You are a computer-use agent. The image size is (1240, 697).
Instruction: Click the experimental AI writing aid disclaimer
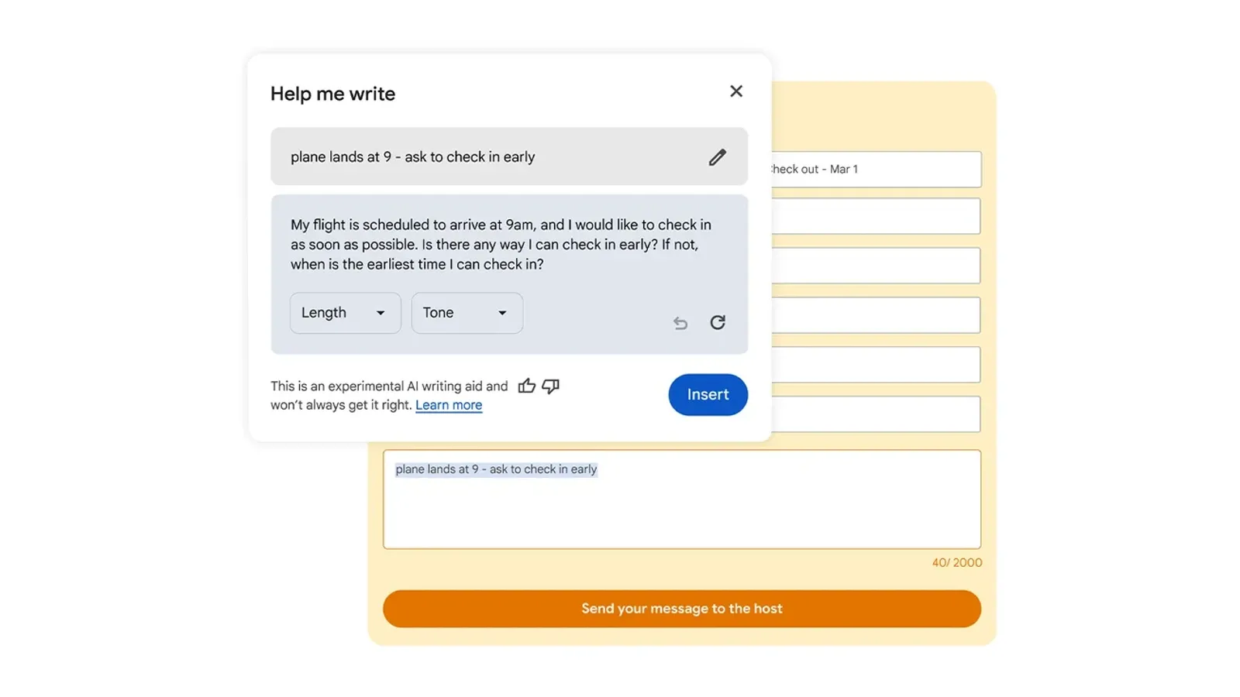click(x=389, y=395)
